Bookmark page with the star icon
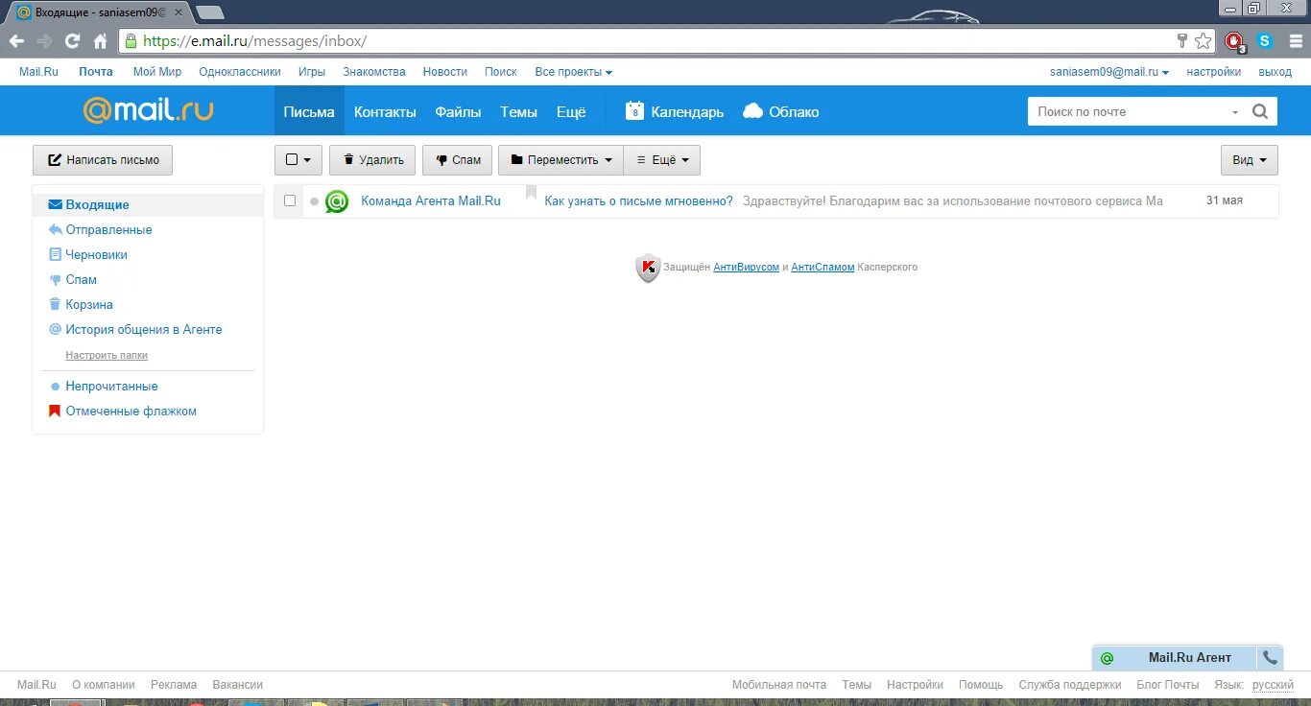The height and width of the screenshot is (706, 1311). (1203, 41)
